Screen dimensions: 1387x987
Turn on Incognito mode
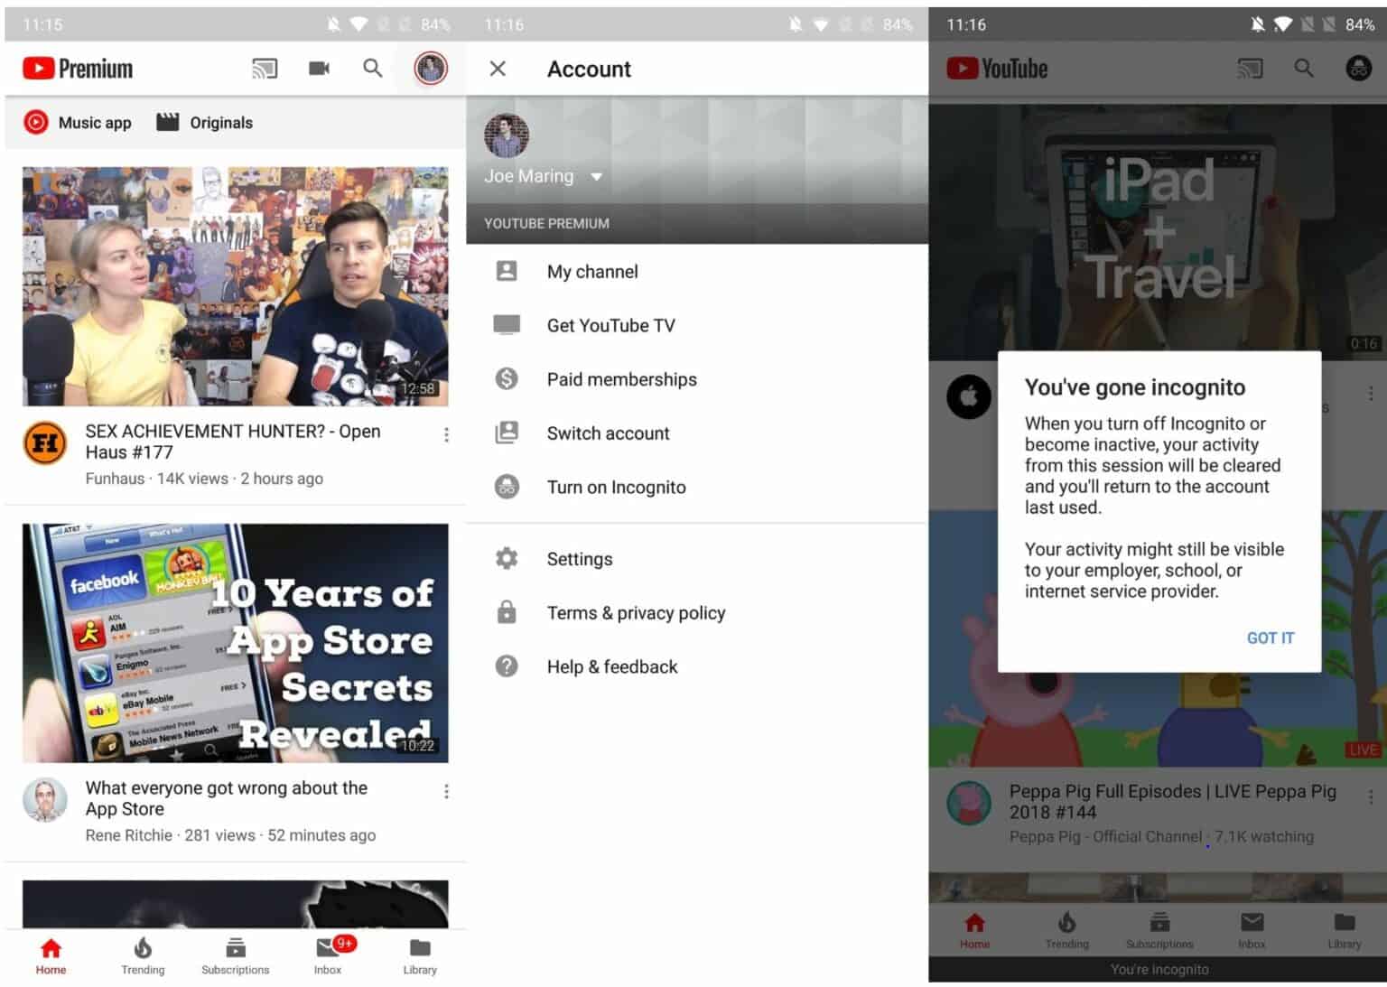[x=697, y=488]
